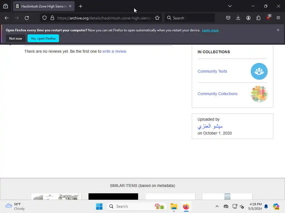285x213 pixels.
Task: Open the first similar item thumbnail
Action: [56, 197]
